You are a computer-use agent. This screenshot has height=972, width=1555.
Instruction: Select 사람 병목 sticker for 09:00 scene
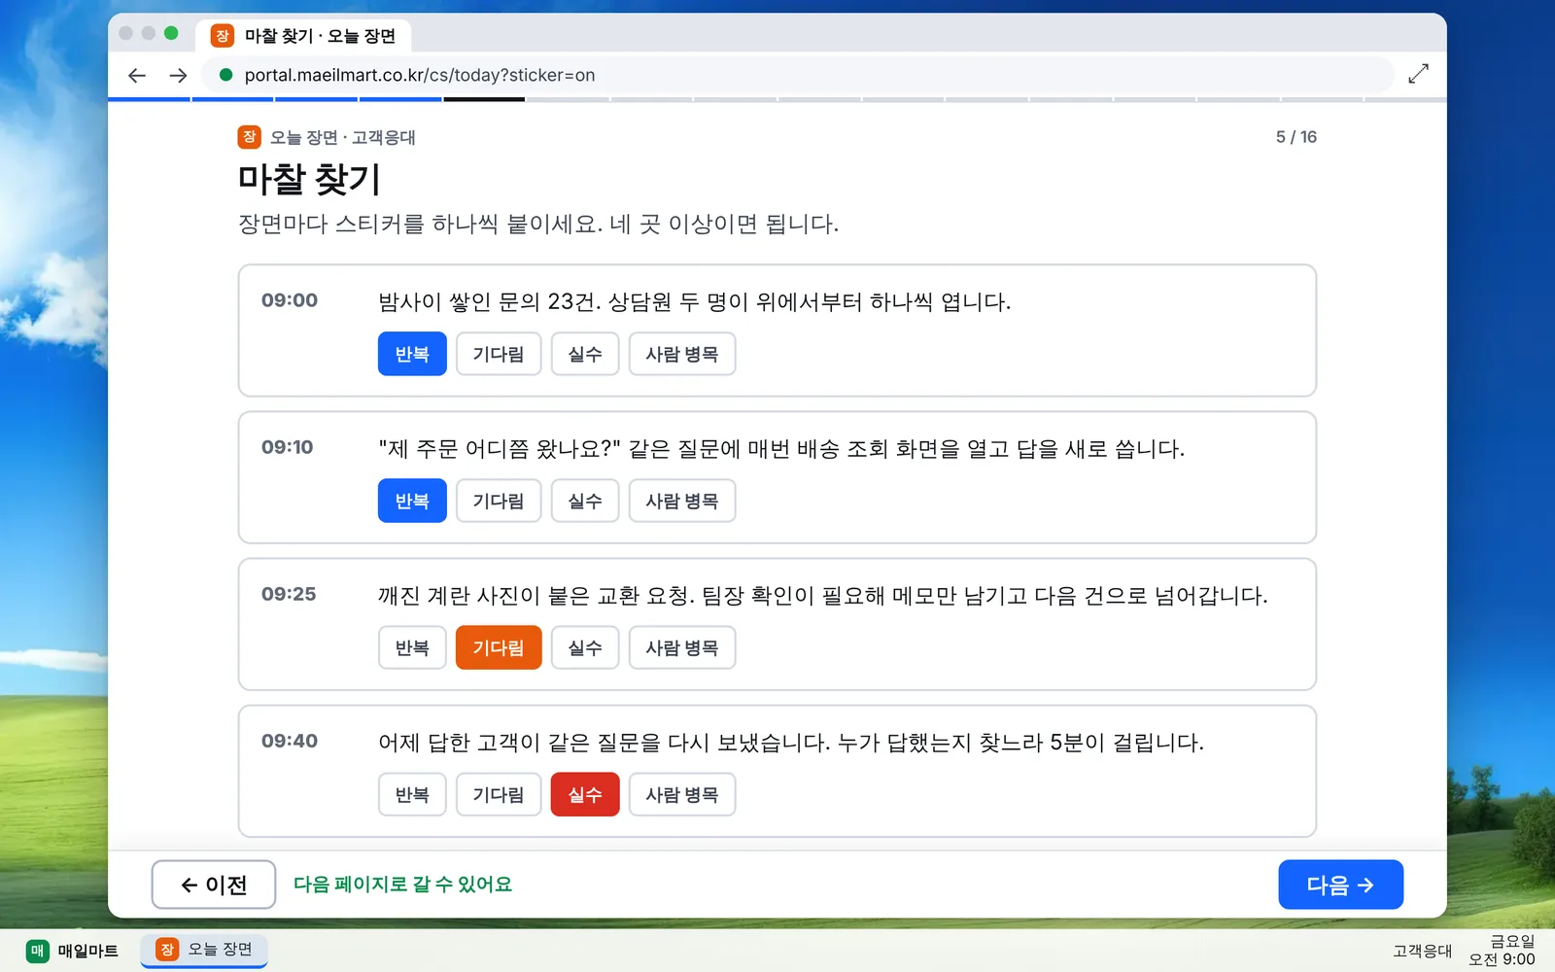682,354
